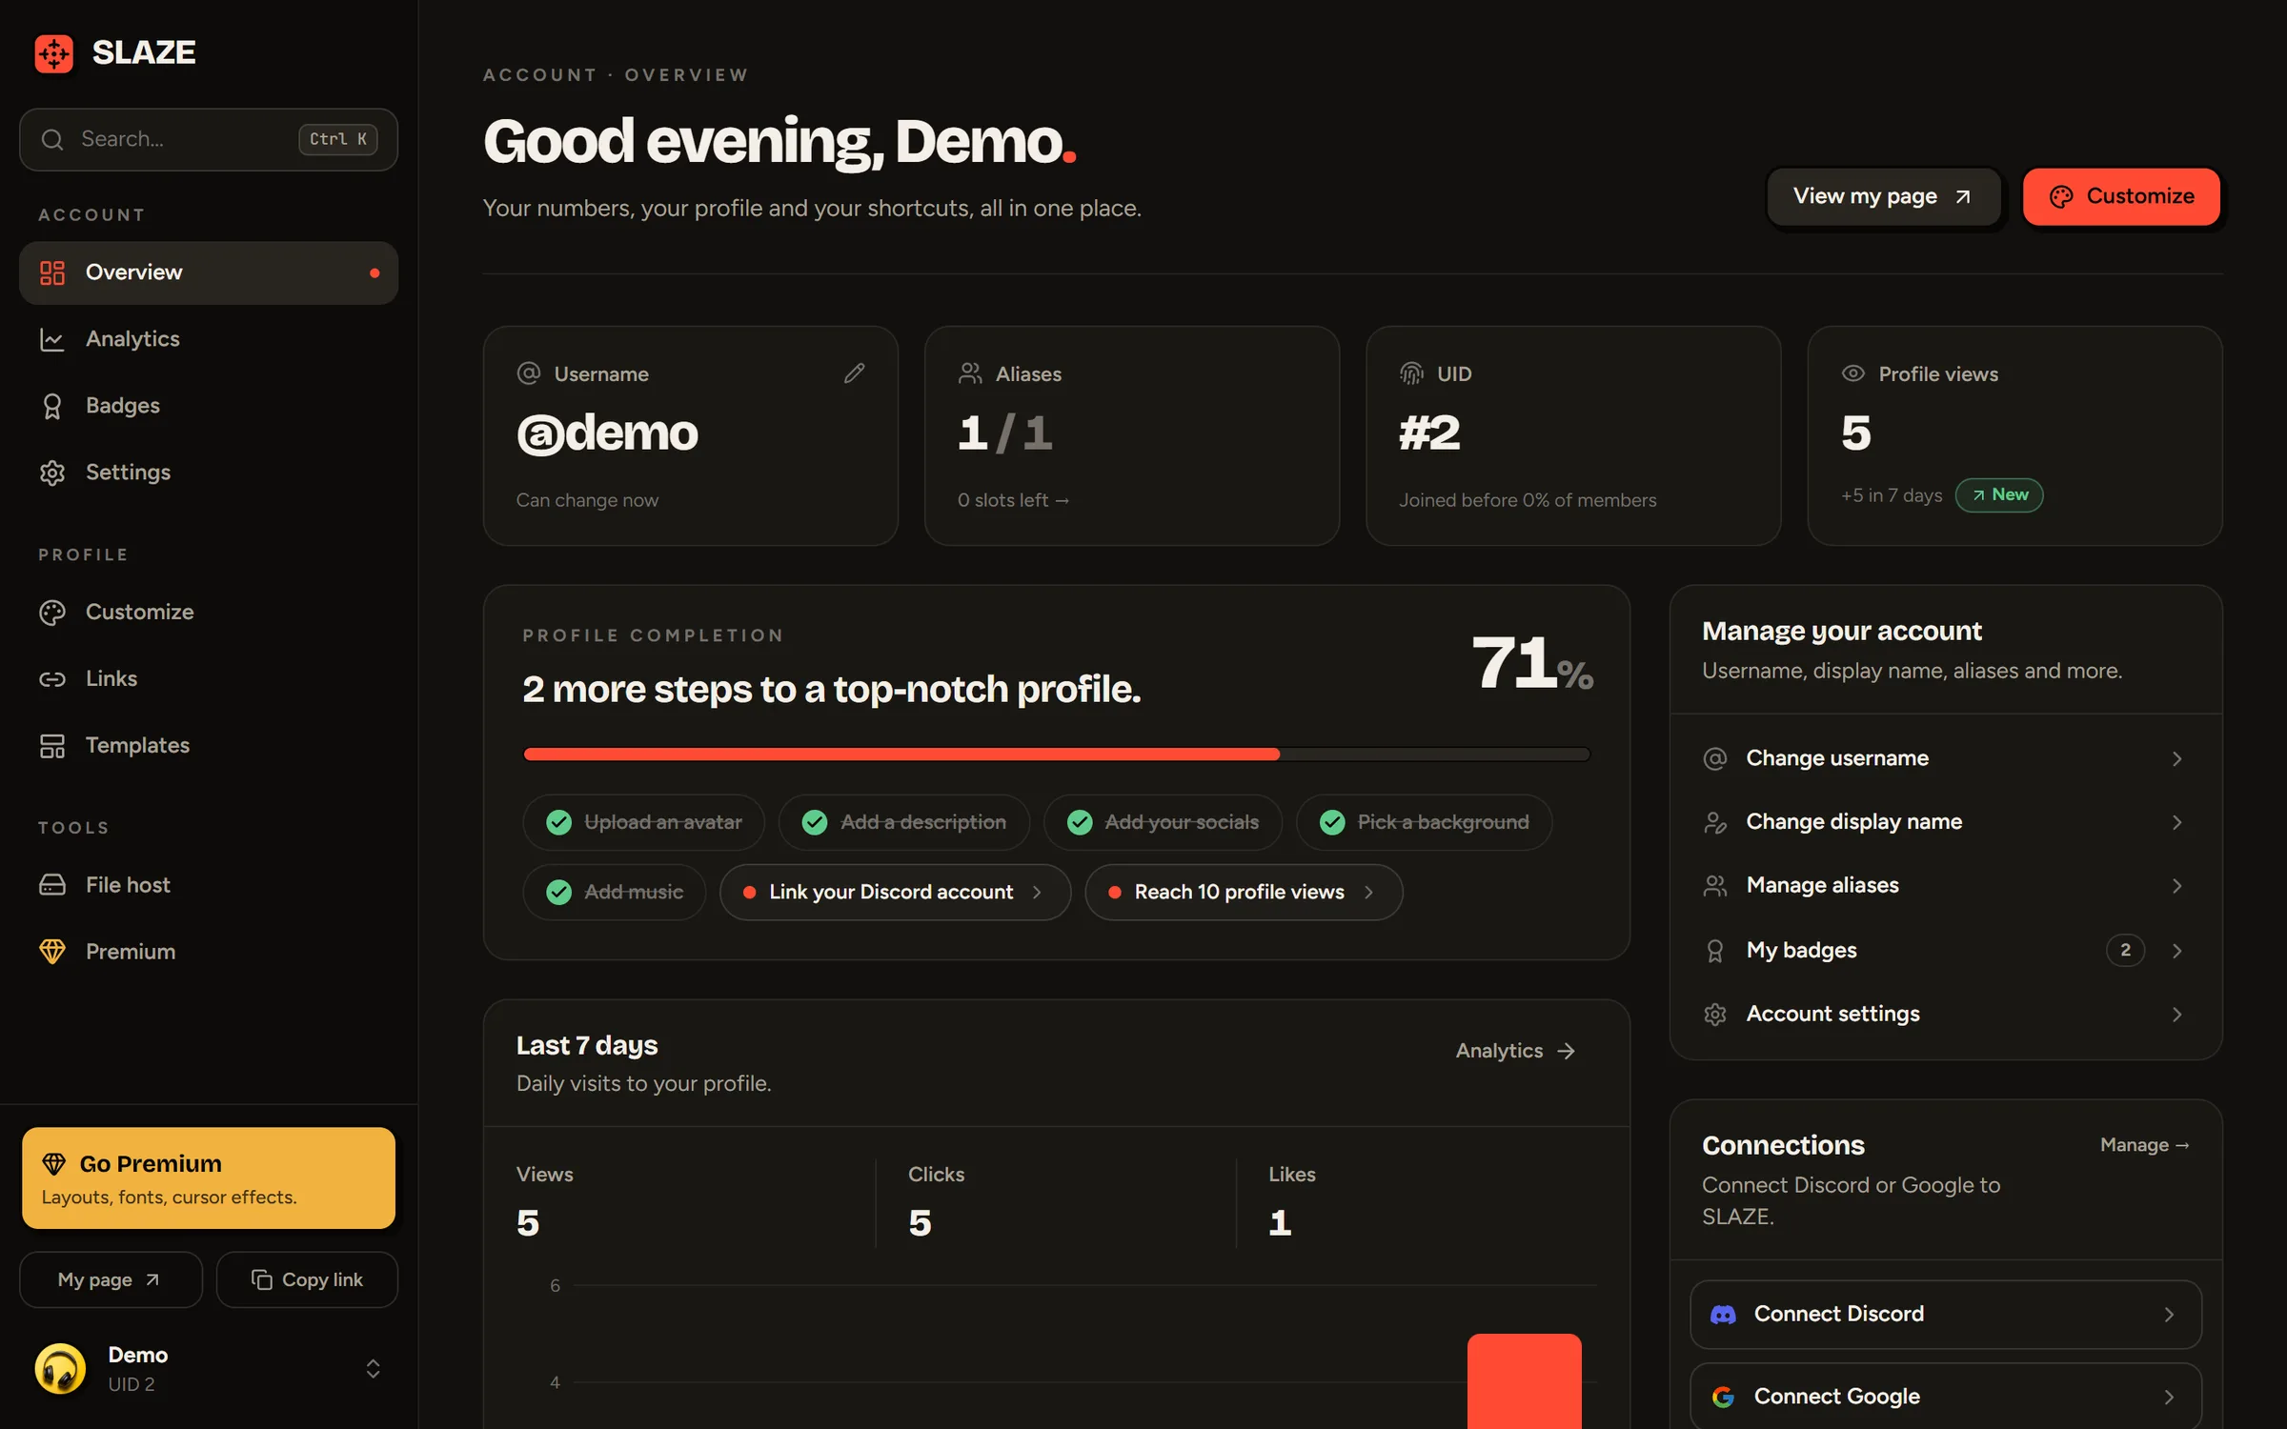Click the UID fingerprint icon

pyautogui.click(x=1411, y=373)
